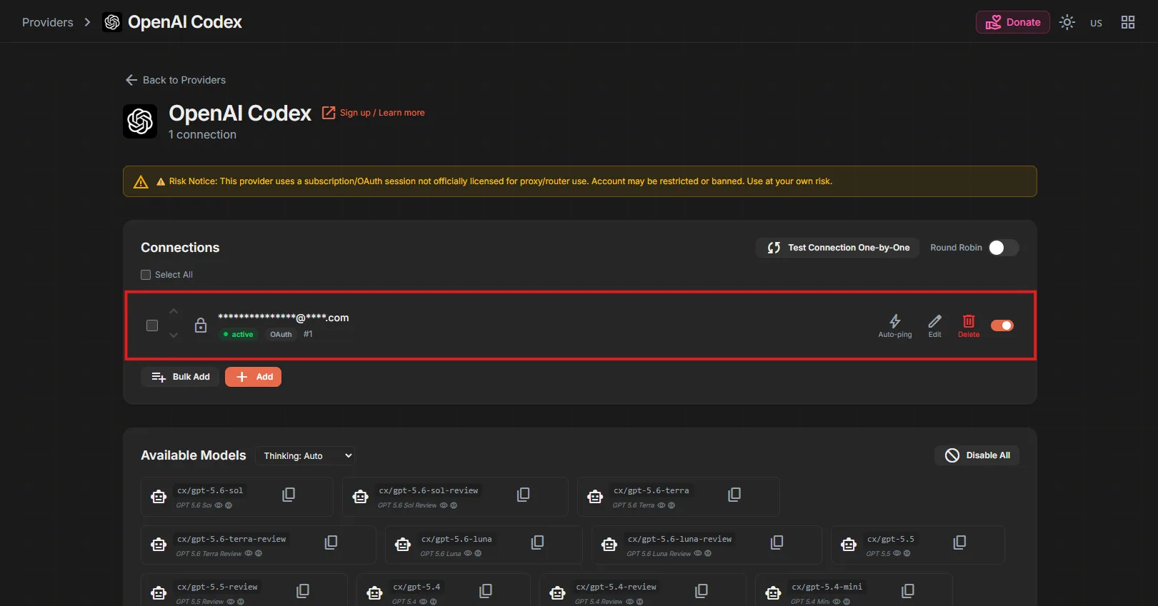Image resolution: width=1158 pixels, height=606 pixels.
Task: Click the orange Add button
Action: coord(253,377)
